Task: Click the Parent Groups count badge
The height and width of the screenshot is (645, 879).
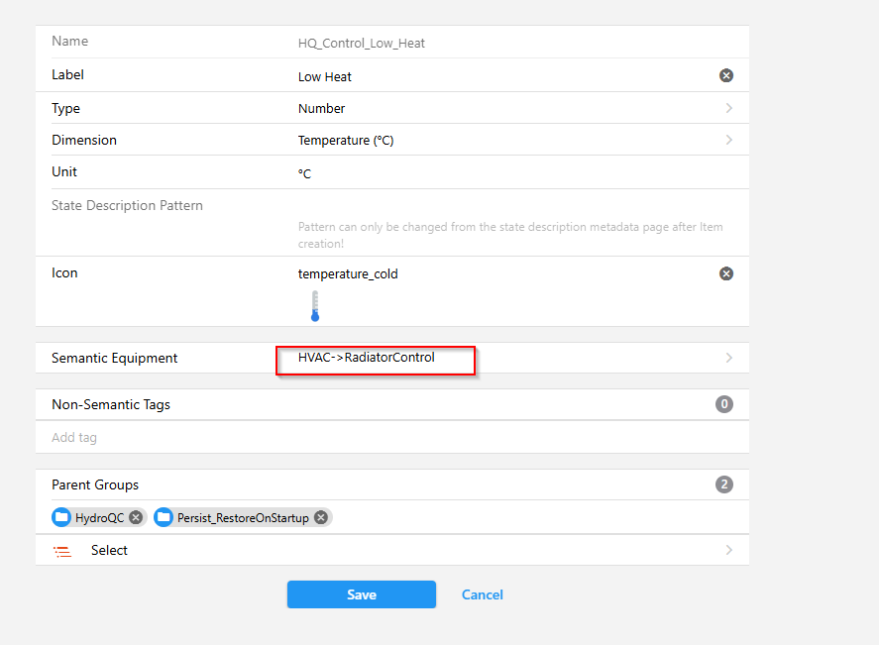Action: [724, 484]
